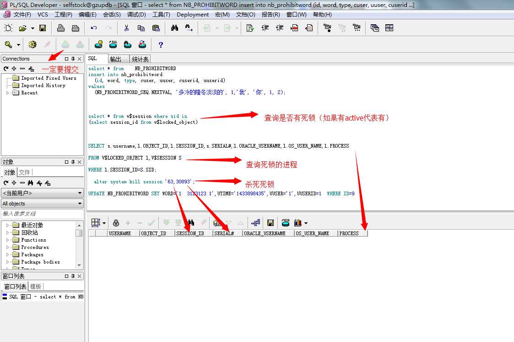The width and height of the screenshot is (514, 342).
Task: Open the 编辑(E) menu
Action: [x=87, y=15]
